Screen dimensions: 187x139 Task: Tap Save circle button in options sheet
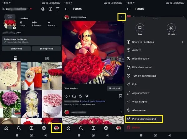point(140,28)
